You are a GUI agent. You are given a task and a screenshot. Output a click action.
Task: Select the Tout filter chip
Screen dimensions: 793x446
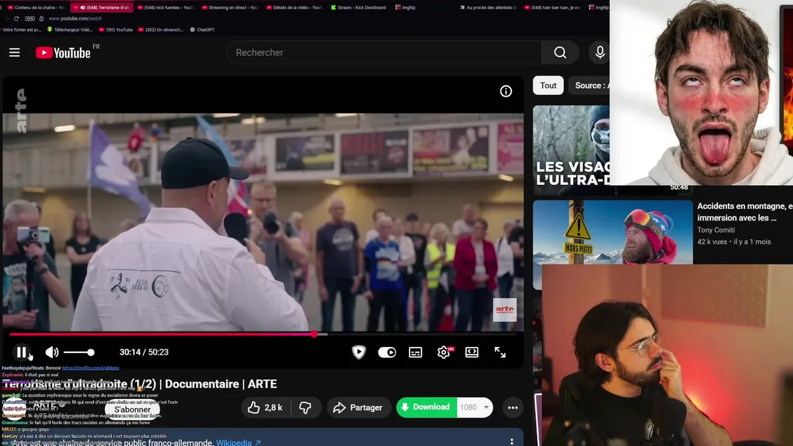point(548,85)
